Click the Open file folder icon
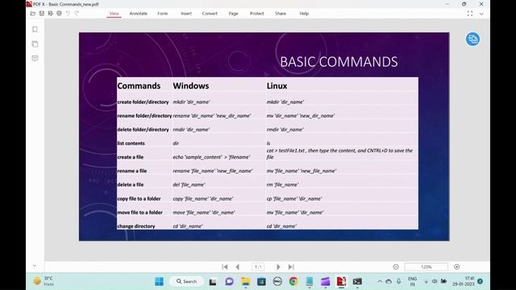This screenshot has width=516, height=290. 32,14
